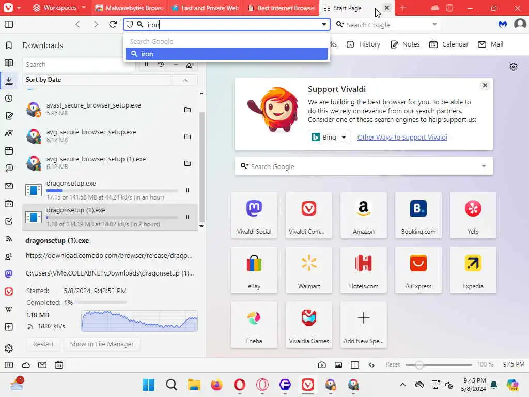This screenshot has height=397, width=529.
Task: Toggle the sort direction chevron
Action: (185, 80)
